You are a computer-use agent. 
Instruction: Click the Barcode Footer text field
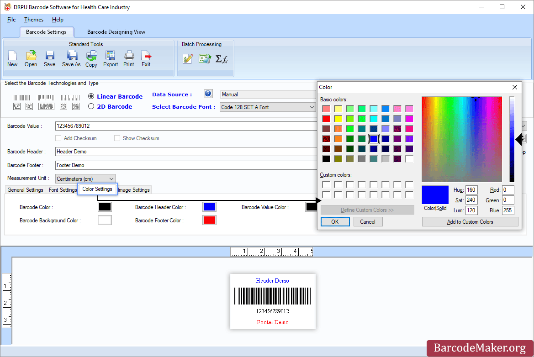(x=186, y=165)
